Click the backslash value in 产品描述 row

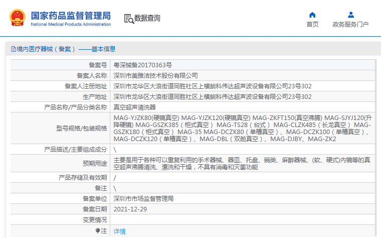pyautogui.click(x=115, y=150)
